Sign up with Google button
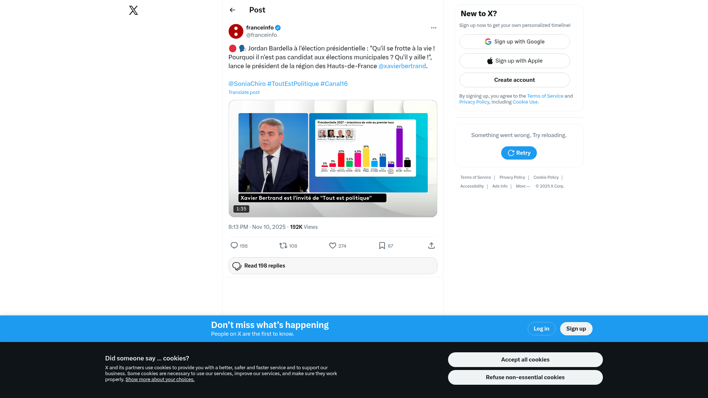The height and width of the screenshot is (398, 708). point(514,42)
